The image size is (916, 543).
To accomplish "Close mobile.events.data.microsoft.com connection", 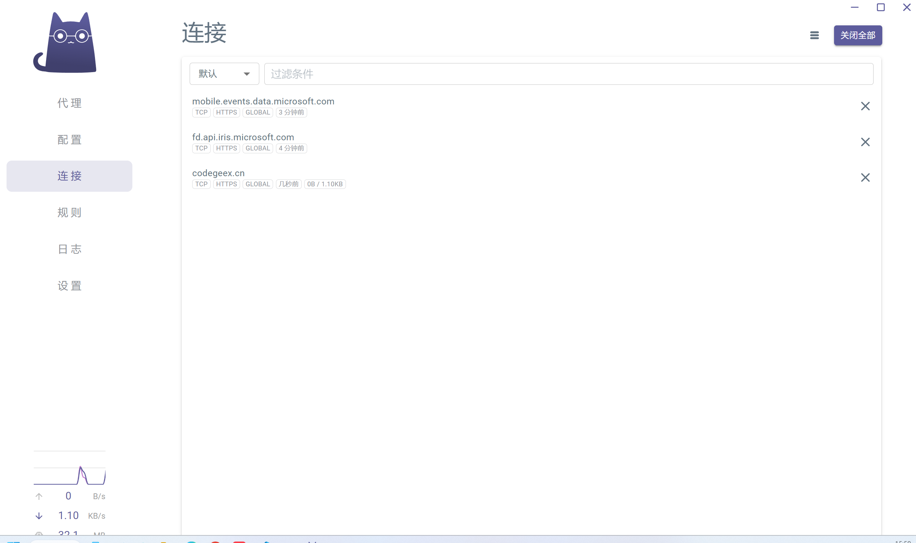I will tap(865, 106).
